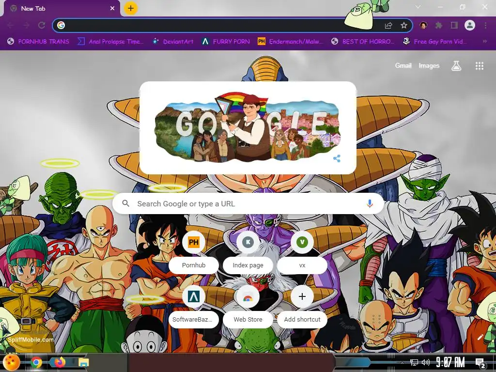Click the Google icon in the address bar
Image resolution: width=496 pixels, height=372 pixels.
pos(61,25)
